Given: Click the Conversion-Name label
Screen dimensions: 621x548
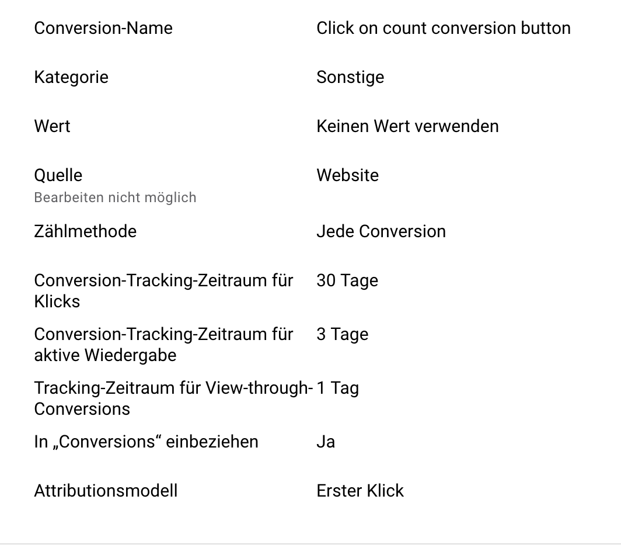Looking at the screenshot, I should tap(103, 28).
